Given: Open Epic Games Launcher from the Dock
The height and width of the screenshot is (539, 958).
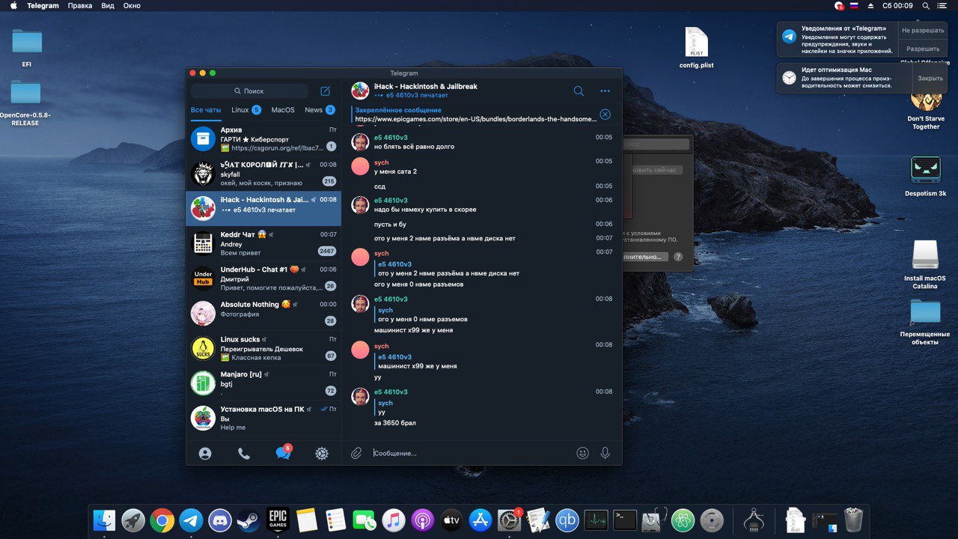Looking at the screenshot, I should 278,520.
